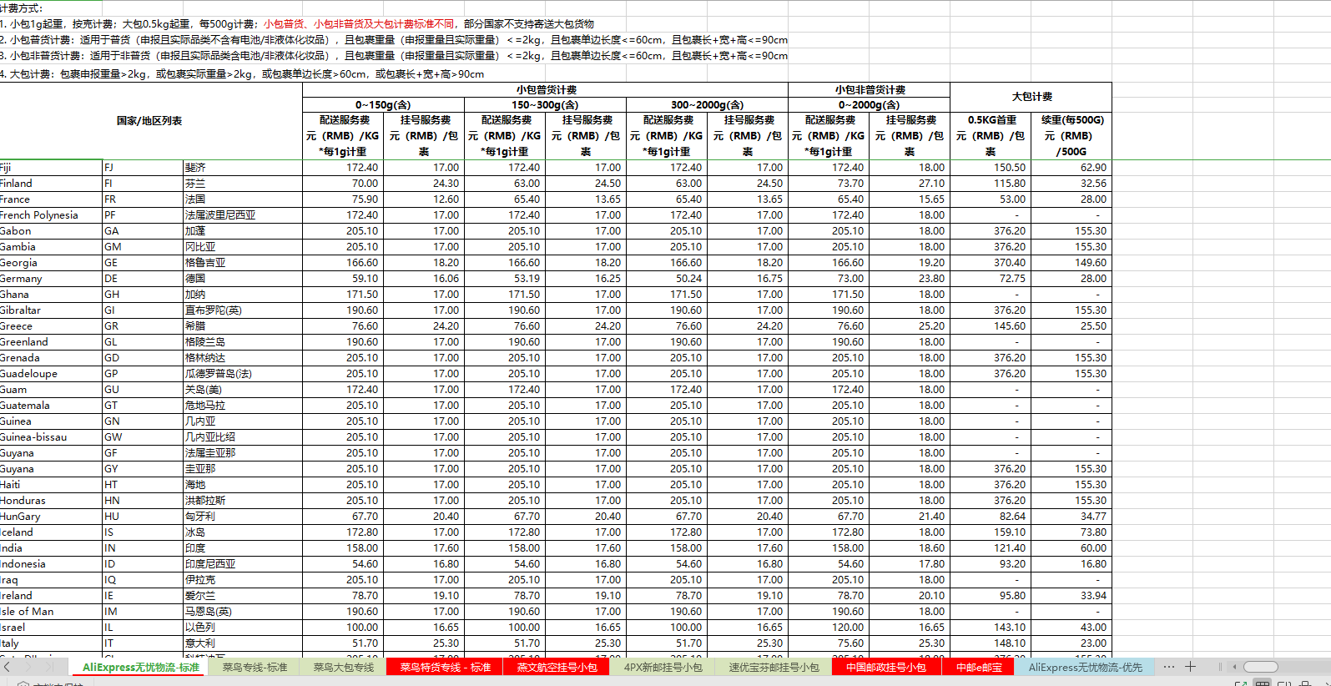Open the 中邮e邮宝 sheet tab
This screenshot has height=686, width=1331.
coord(979,667)
